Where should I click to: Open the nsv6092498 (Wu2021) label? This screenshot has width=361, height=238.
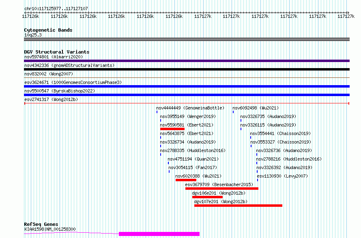click(256, 108)
